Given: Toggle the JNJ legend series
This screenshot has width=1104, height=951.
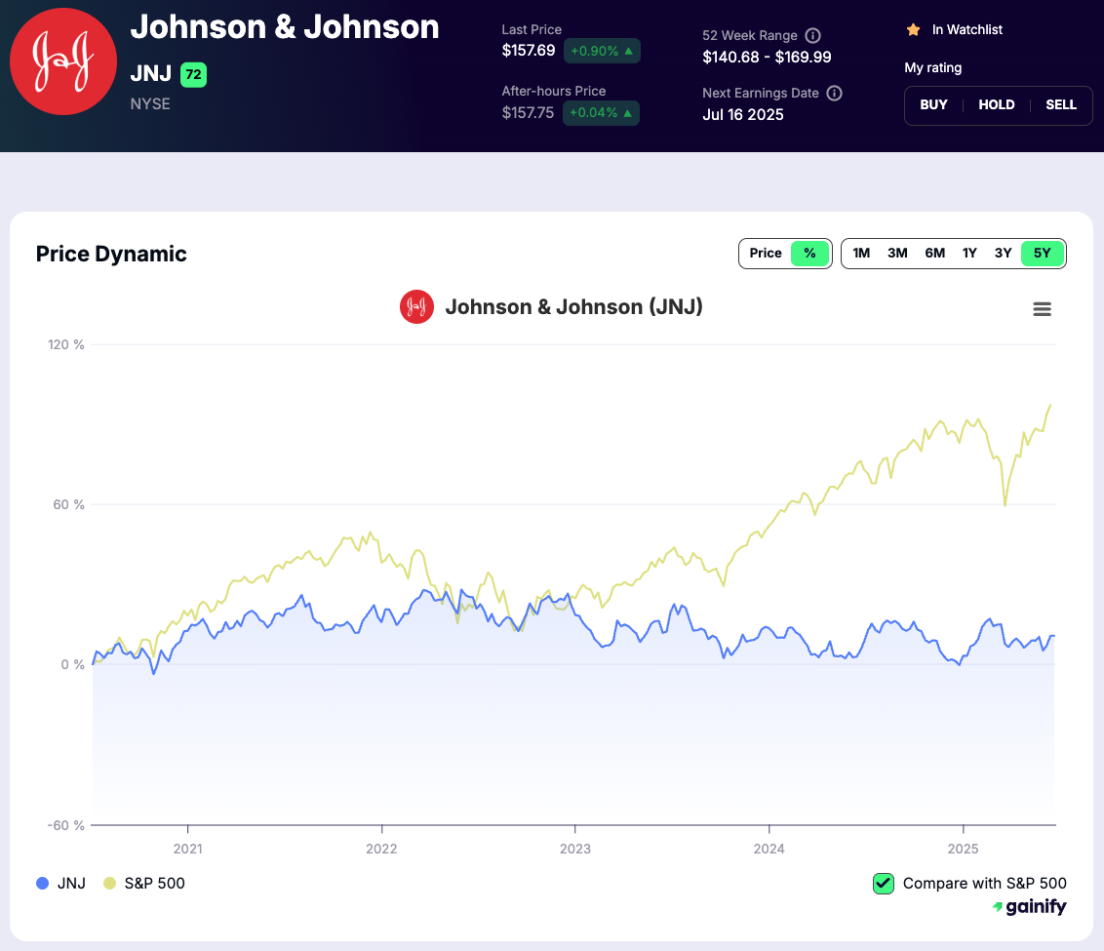Looking at the screenshot, I should [x=61, y=884].
